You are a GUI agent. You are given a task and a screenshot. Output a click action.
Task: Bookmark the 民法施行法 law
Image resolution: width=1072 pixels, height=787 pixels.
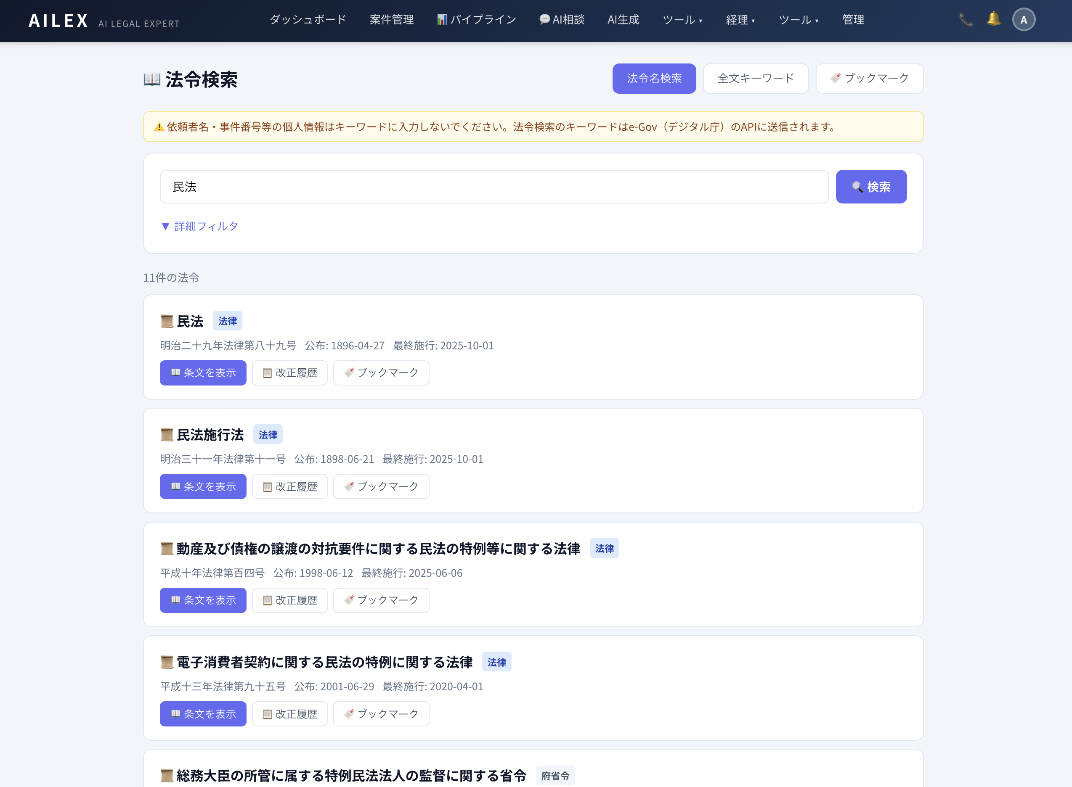[381, 486]
